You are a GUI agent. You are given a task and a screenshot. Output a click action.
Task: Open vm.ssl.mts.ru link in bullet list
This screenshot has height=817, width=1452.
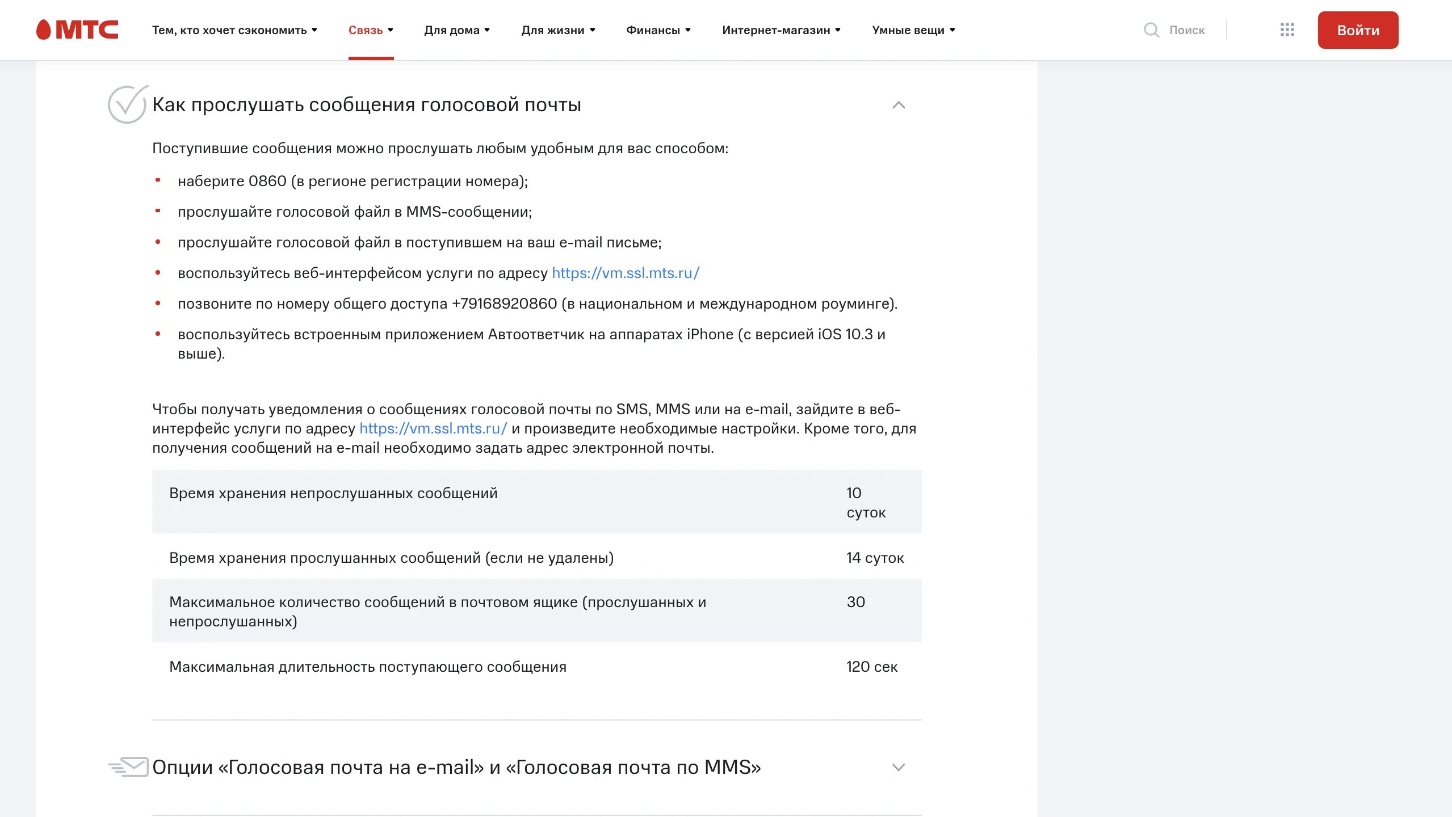(626, 273)
